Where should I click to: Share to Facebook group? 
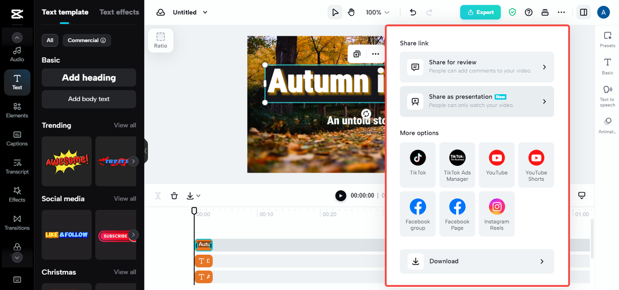tap(418, 214)
